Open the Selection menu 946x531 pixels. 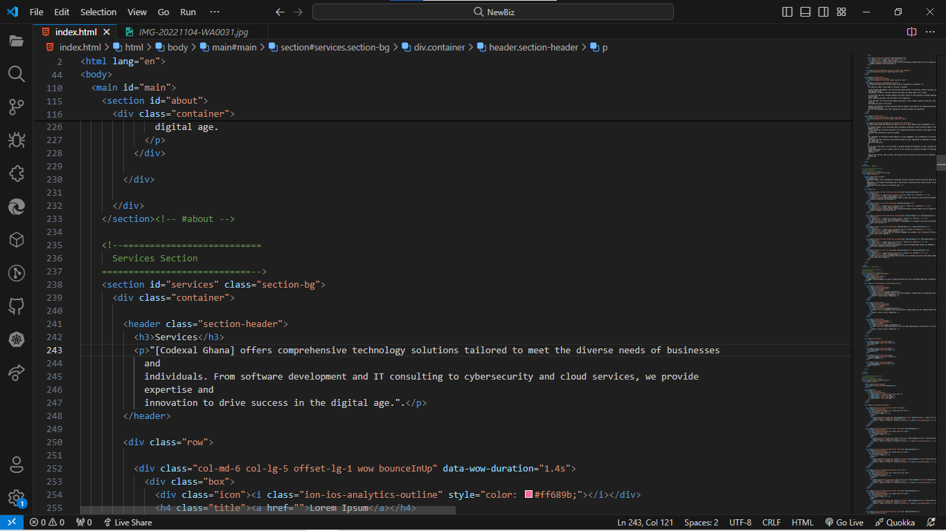(x=98, y=12)
